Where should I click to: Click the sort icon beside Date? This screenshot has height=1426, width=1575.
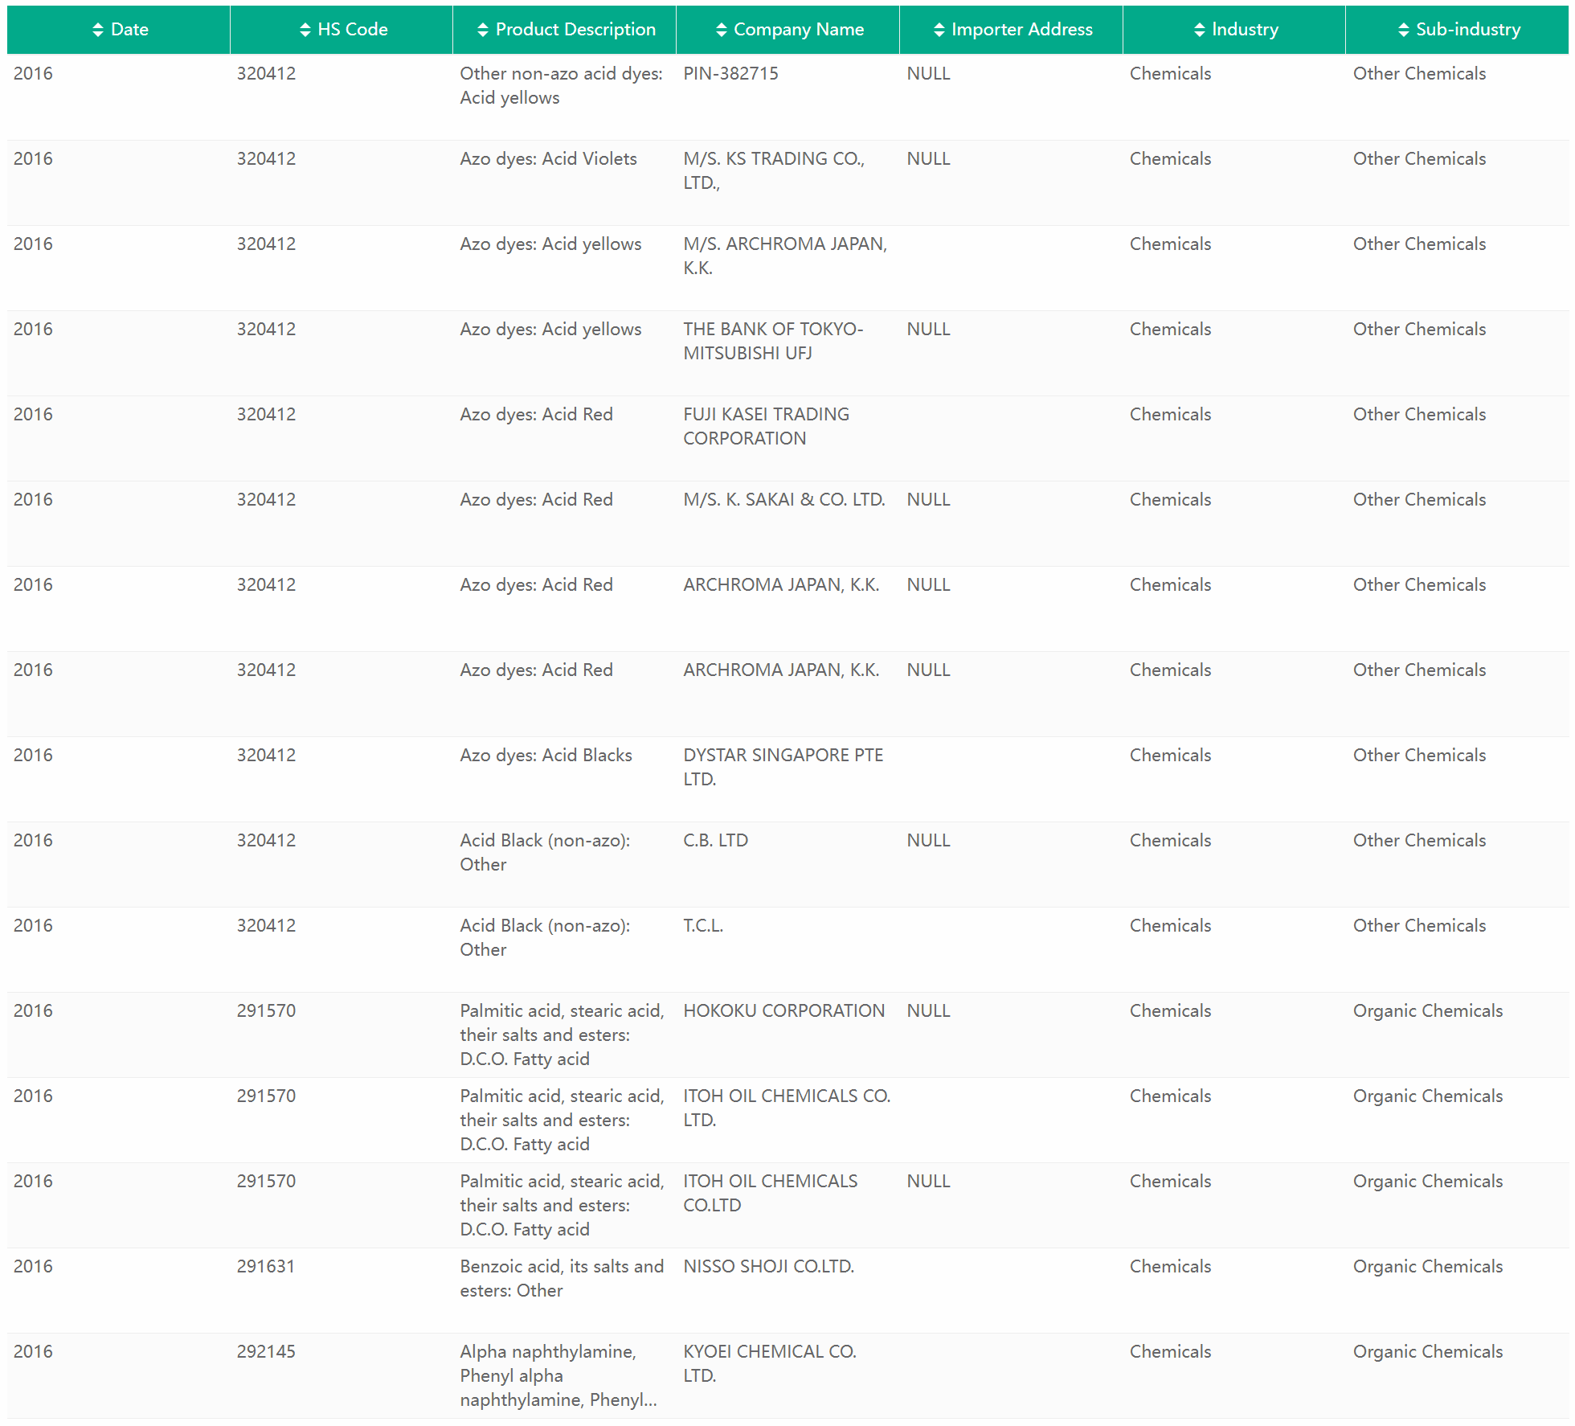click(98, 30)
